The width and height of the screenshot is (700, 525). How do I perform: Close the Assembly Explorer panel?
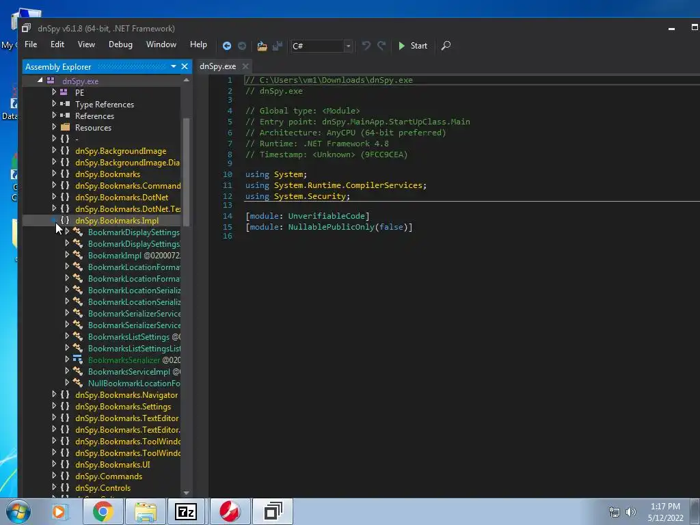(185, 66)
